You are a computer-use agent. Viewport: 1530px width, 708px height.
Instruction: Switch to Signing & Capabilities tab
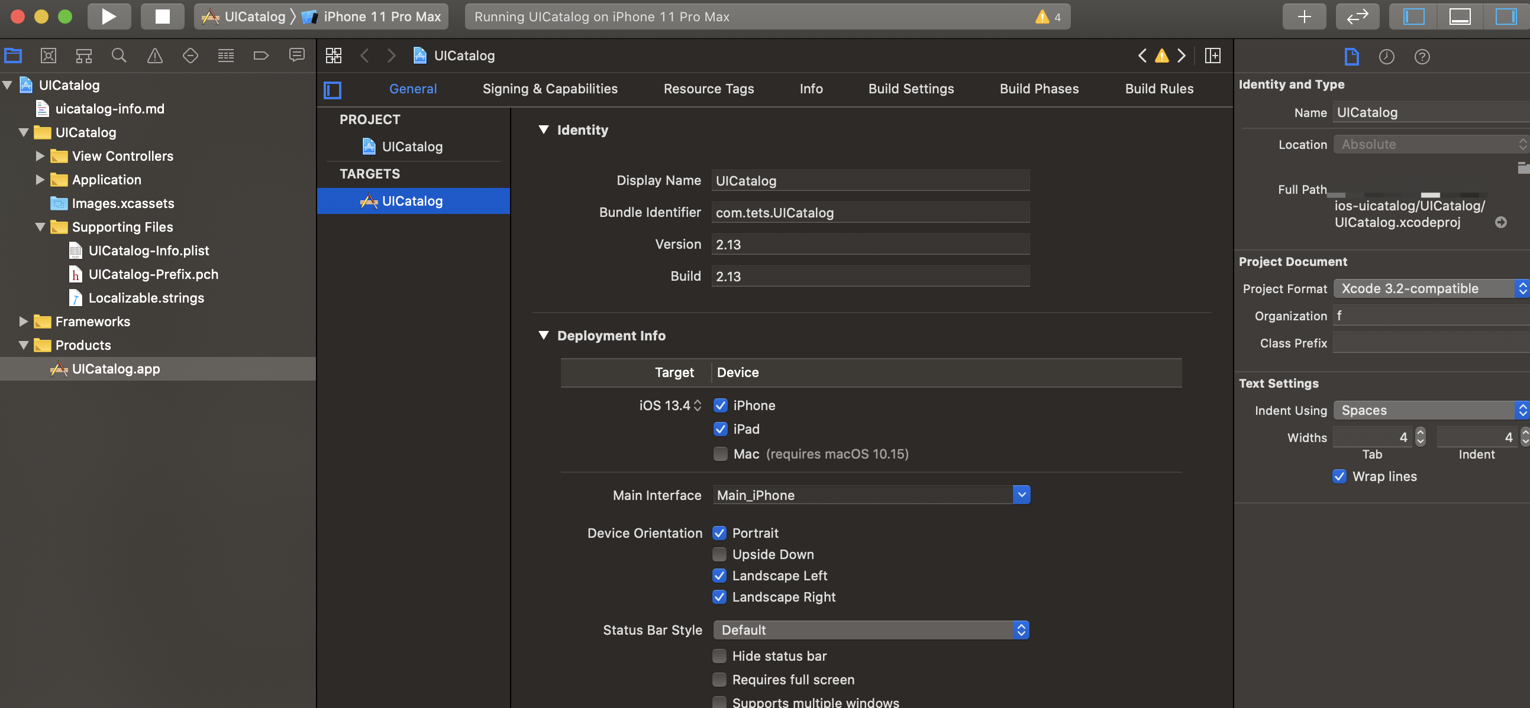[x=550, y=89]
